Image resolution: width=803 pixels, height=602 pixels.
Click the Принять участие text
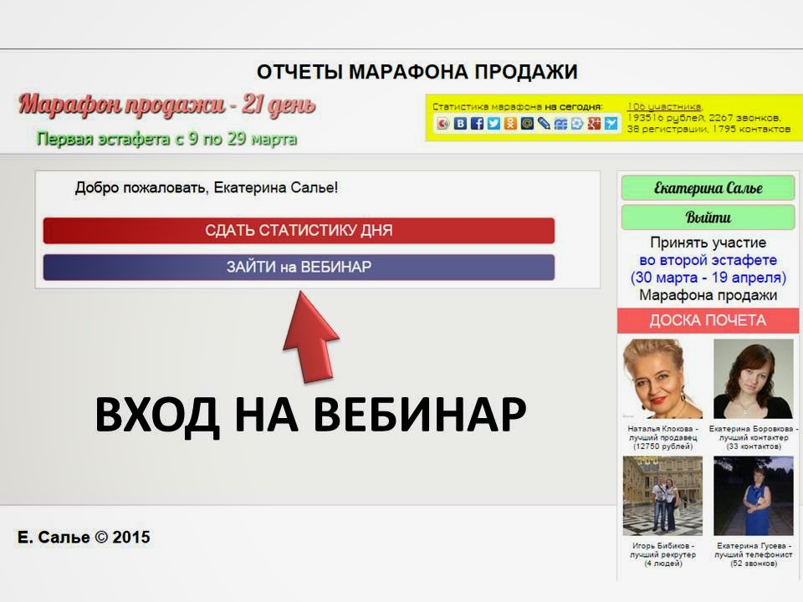[708, 242]
